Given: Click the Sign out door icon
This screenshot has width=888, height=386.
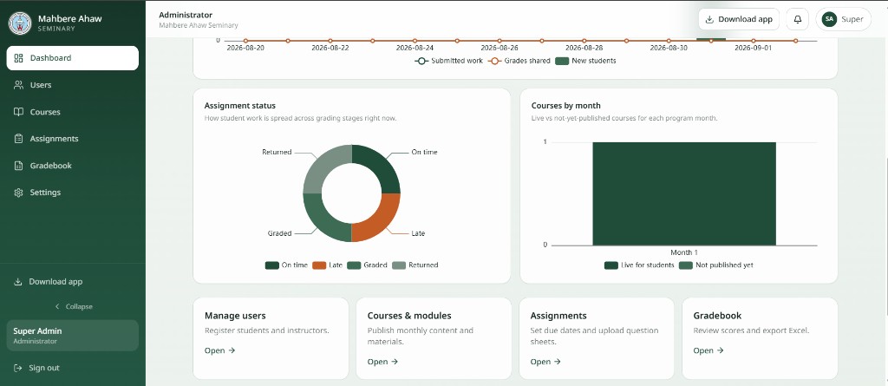Looking at the screenshot, I should point(18,368).
